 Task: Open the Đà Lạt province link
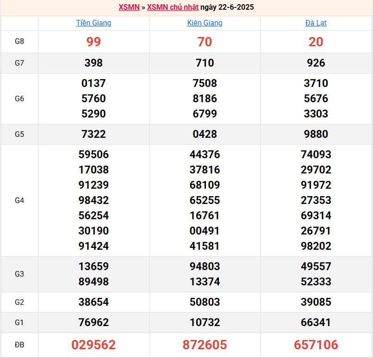click(316, 23)
